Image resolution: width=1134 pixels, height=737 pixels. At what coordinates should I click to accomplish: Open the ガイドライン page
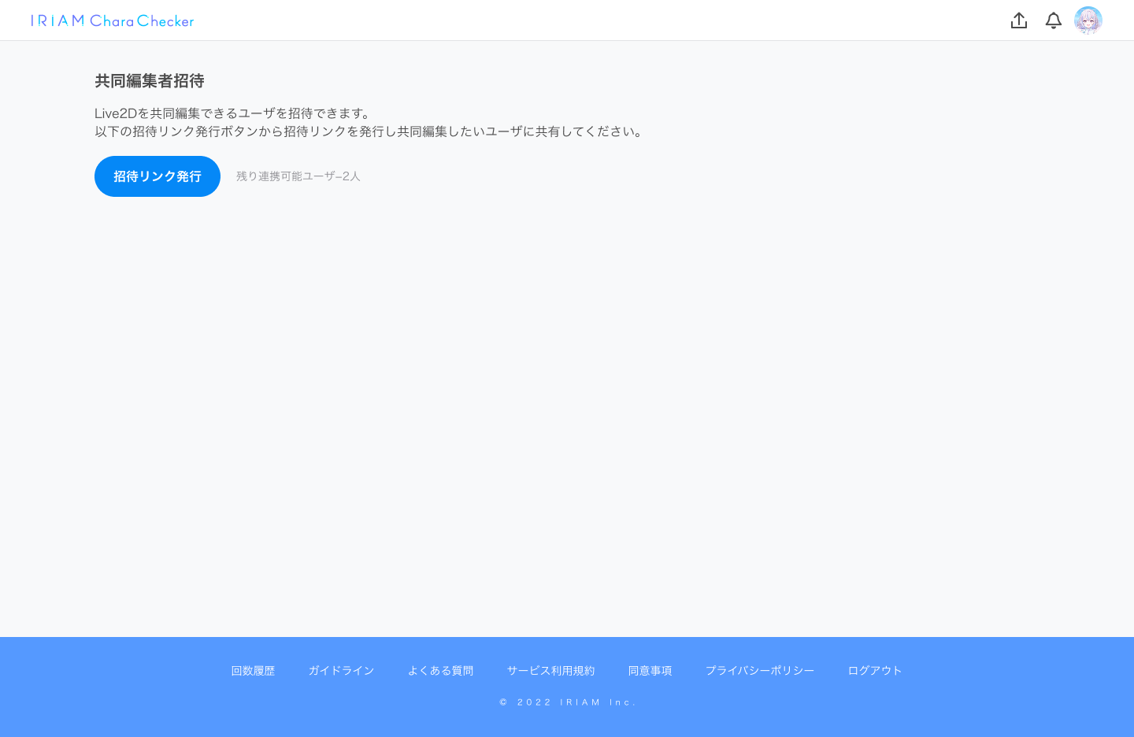341,670
